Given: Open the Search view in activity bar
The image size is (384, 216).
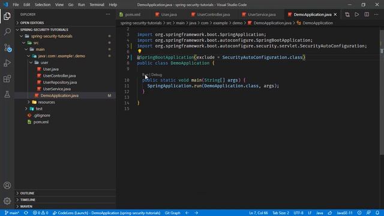Looking at the screenshot, I should (7, 32).
